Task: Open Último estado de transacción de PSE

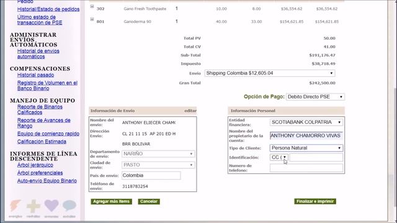Action: [x=40, y=20]
